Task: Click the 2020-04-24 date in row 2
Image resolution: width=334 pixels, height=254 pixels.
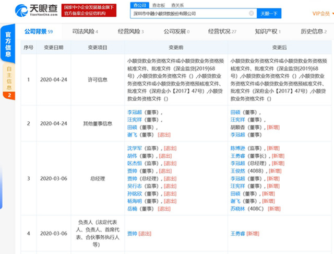Action: pos(53,124)
